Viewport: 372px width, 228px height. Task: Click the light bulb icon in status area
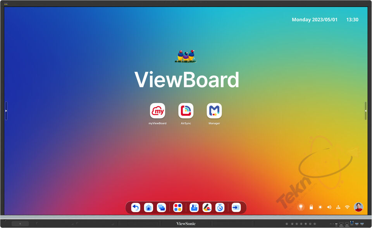(301, 207)
